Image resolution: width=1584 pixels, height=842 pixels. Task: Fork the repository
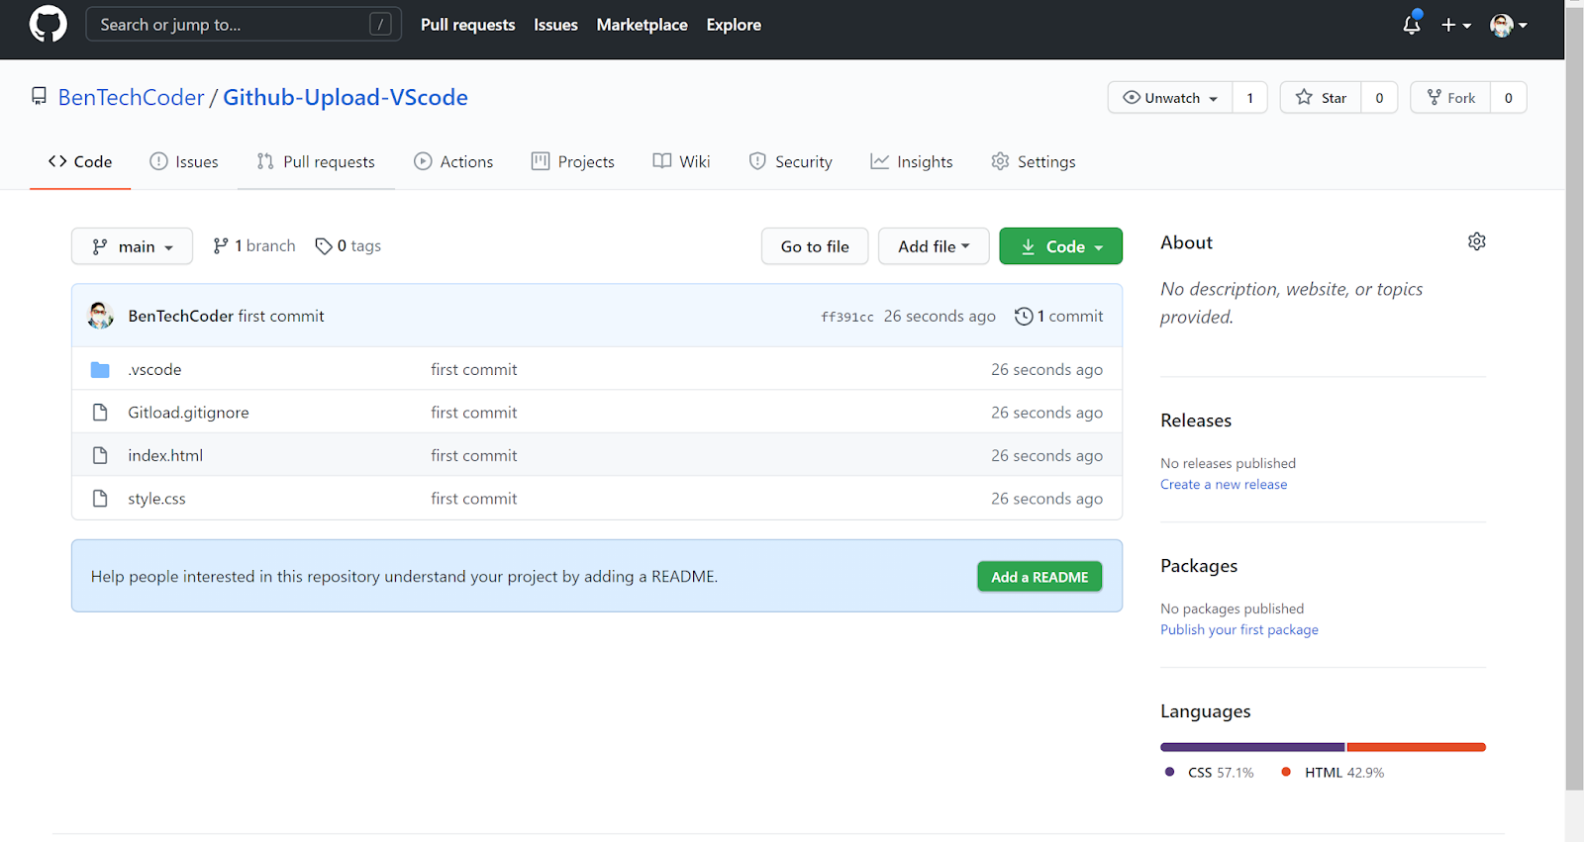tap(1450, 97)
